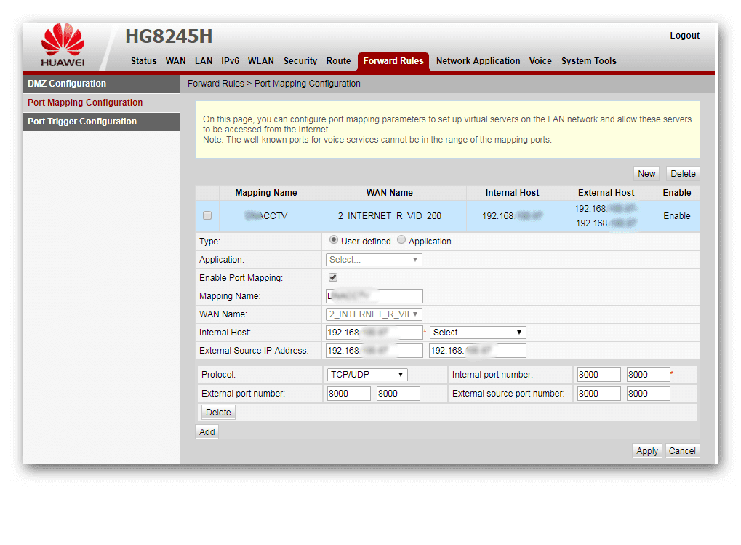
Task: Open the Security menu tab
Action: click(300, 61)
